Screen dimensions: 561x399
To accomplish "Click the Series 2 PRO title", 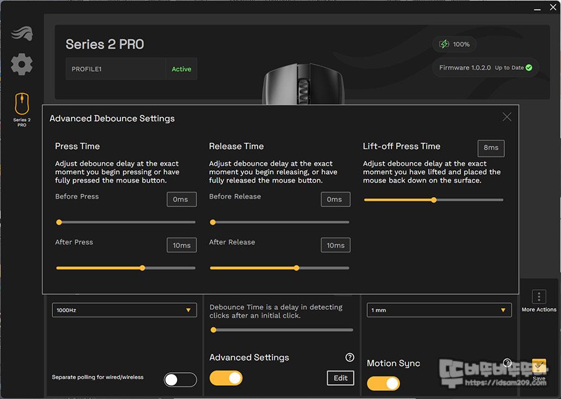I will (x=105, y=44).
